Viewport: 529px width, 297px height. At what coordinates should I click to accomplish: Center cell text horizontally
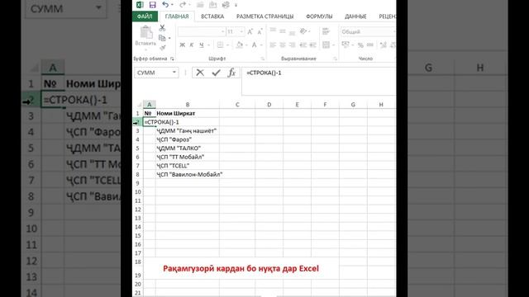283,45
